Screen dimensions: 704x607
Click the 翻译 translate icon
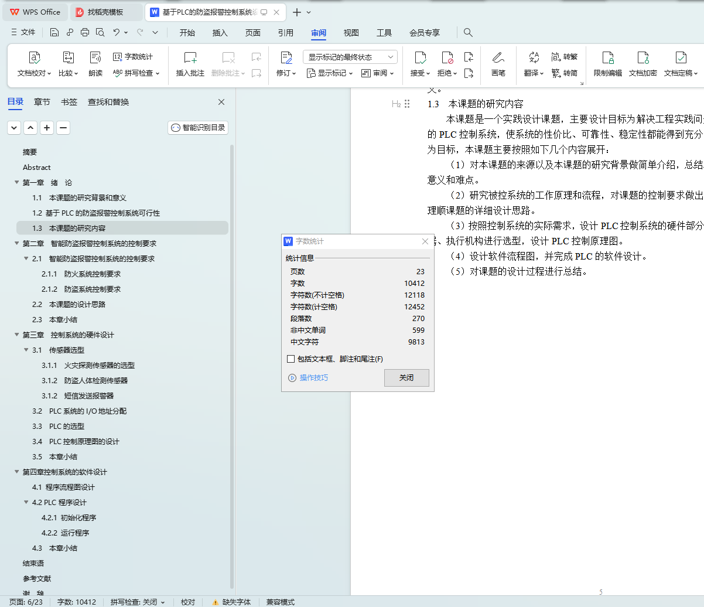pos(534,57)
